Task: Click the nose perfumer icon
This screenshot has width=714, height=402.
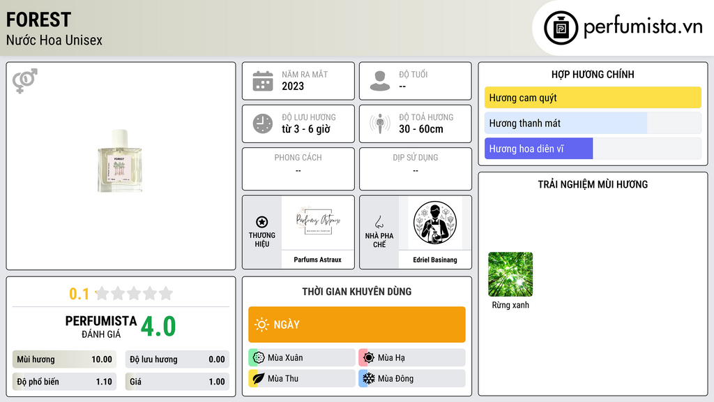Action: point(379,222)
